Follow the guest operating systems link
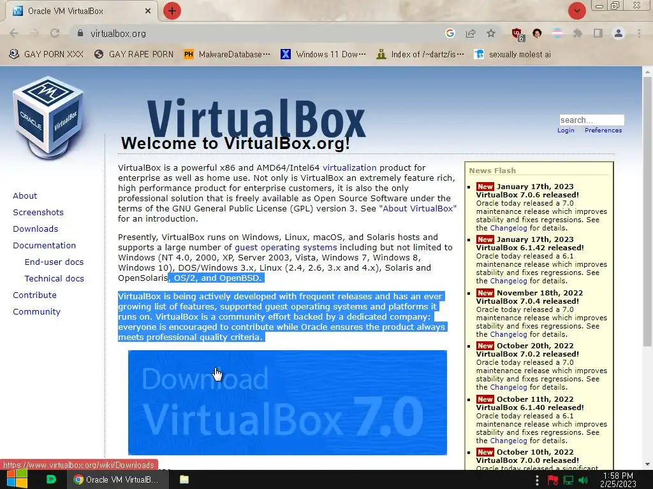This screenshot has height=489, width=653. coord(286,248)
